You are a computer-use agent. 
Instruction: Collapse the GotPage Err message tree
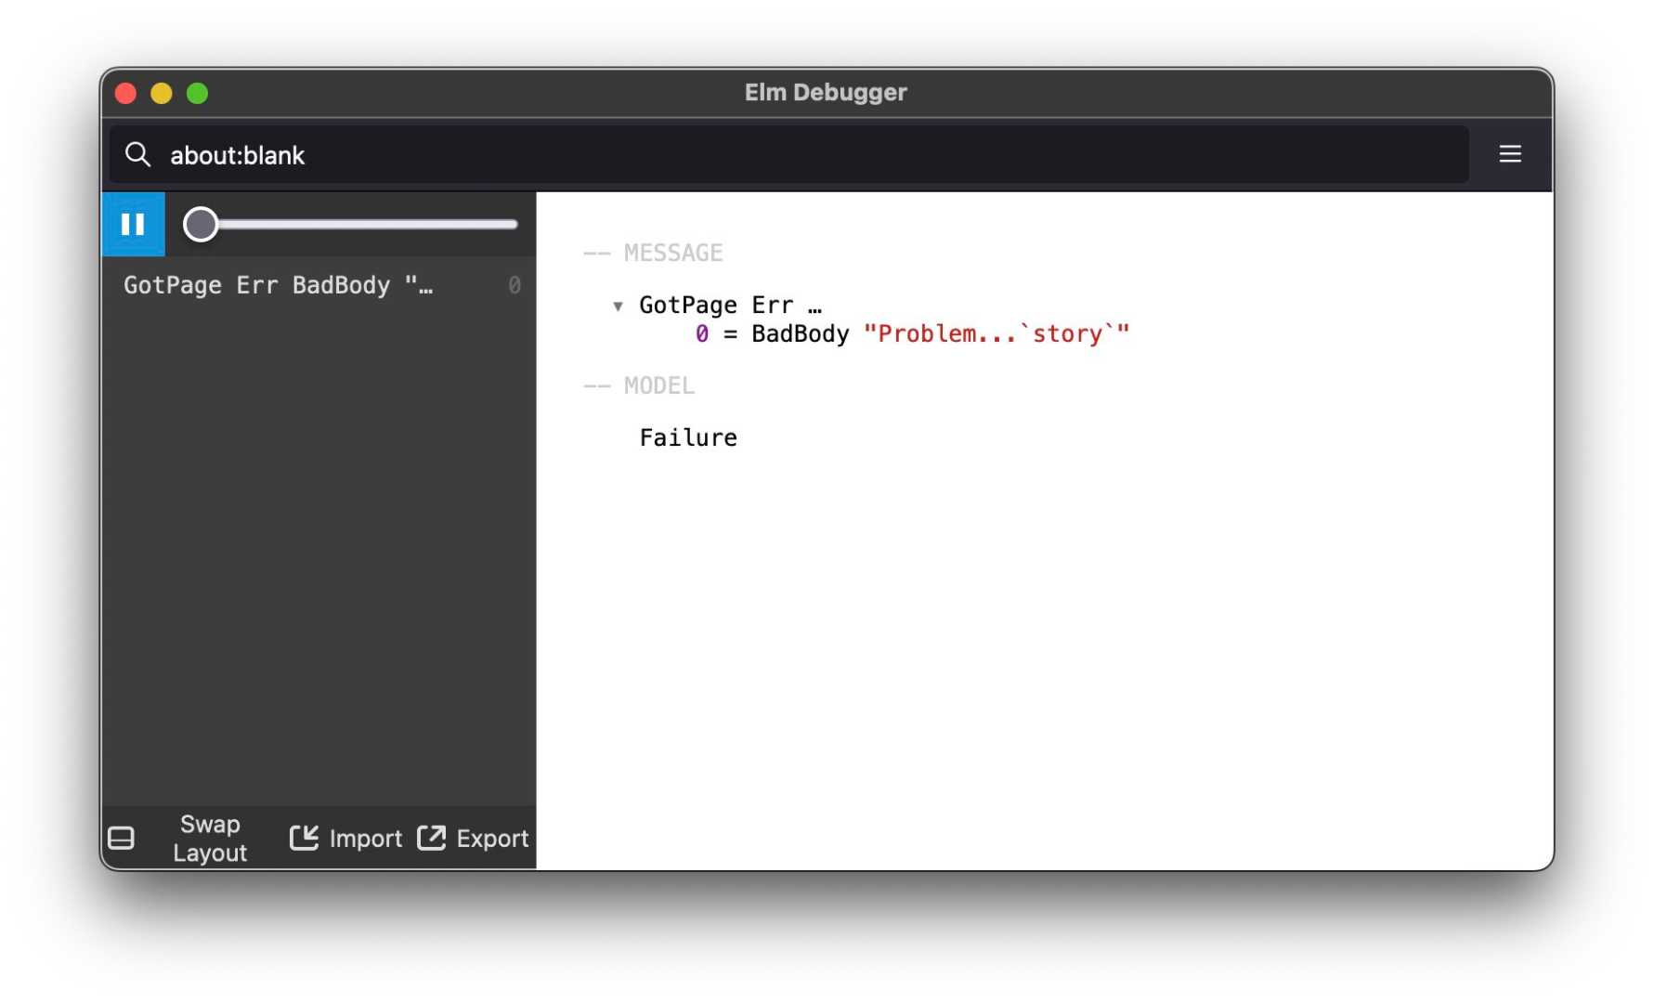tap(618, 306)
